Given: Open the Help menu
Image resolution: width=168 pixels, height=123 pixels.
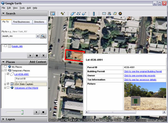Looking at the screenshot, I should [35, 8].
